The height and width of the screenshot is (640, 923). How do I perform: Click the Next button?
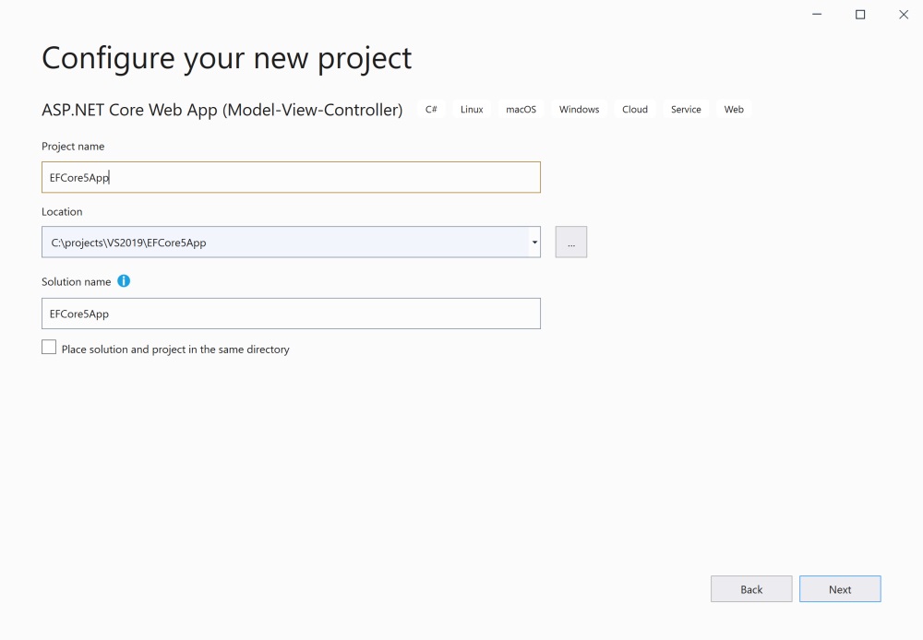point(840,589)
